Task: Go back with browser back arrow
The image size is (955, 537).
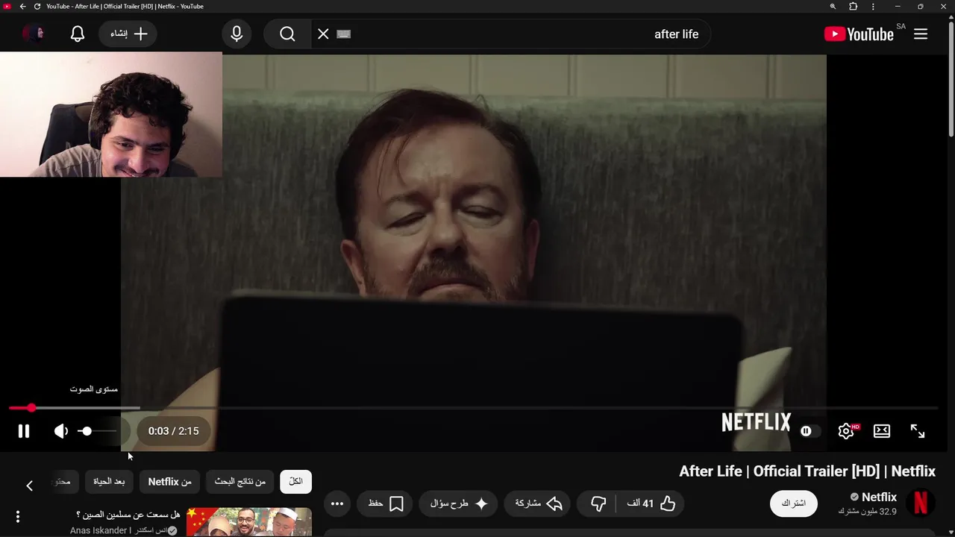Action: pos(22,7)
